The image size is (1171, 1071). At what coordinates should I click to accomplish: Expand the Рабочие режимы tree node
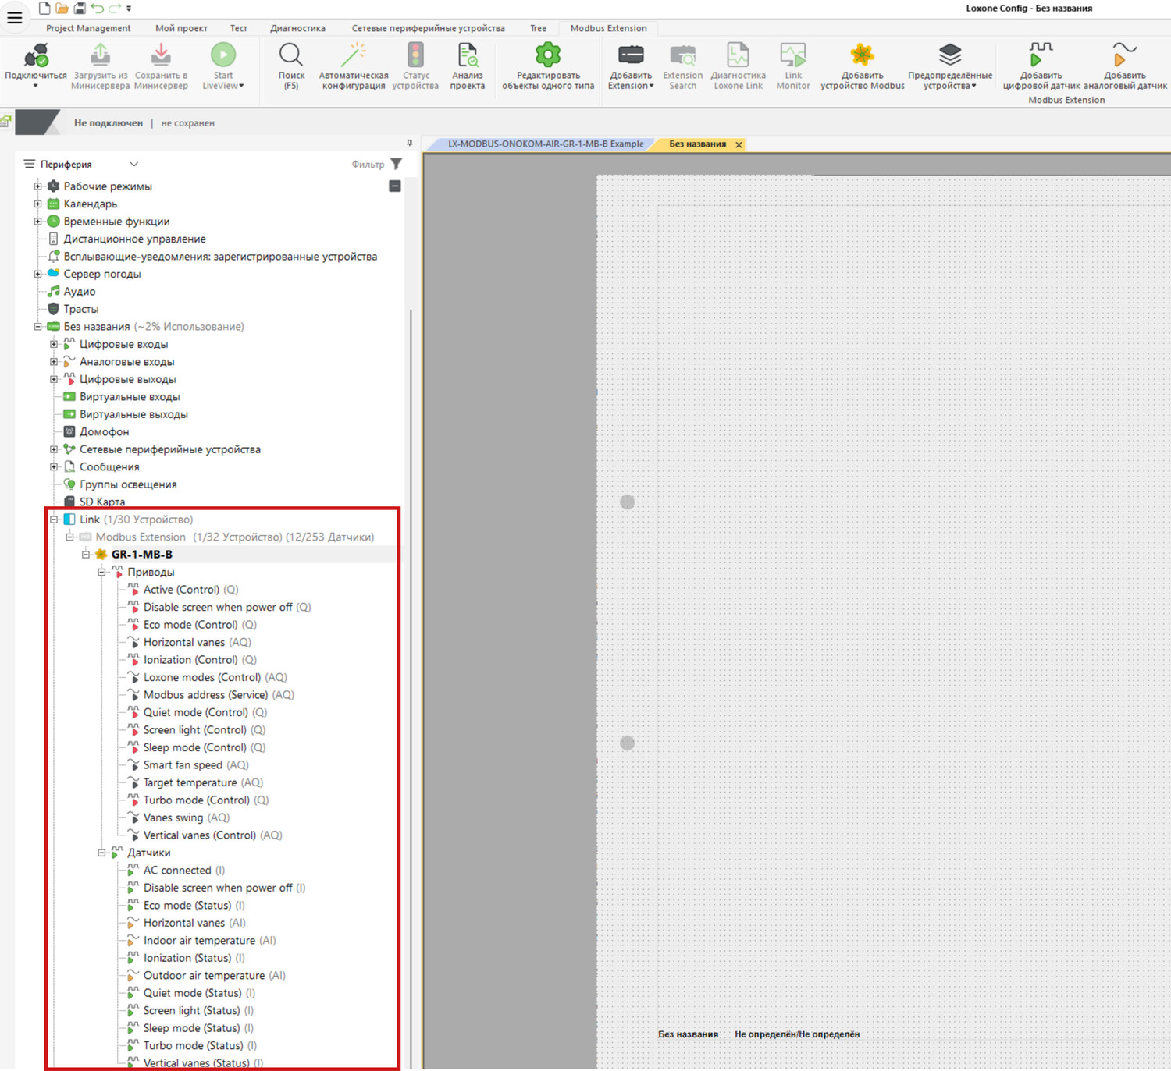[x=37, y=186]
